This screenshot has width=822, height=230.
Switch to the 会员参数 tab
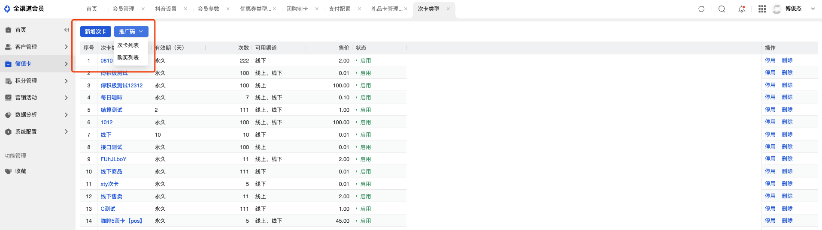[x=209, y=9]
